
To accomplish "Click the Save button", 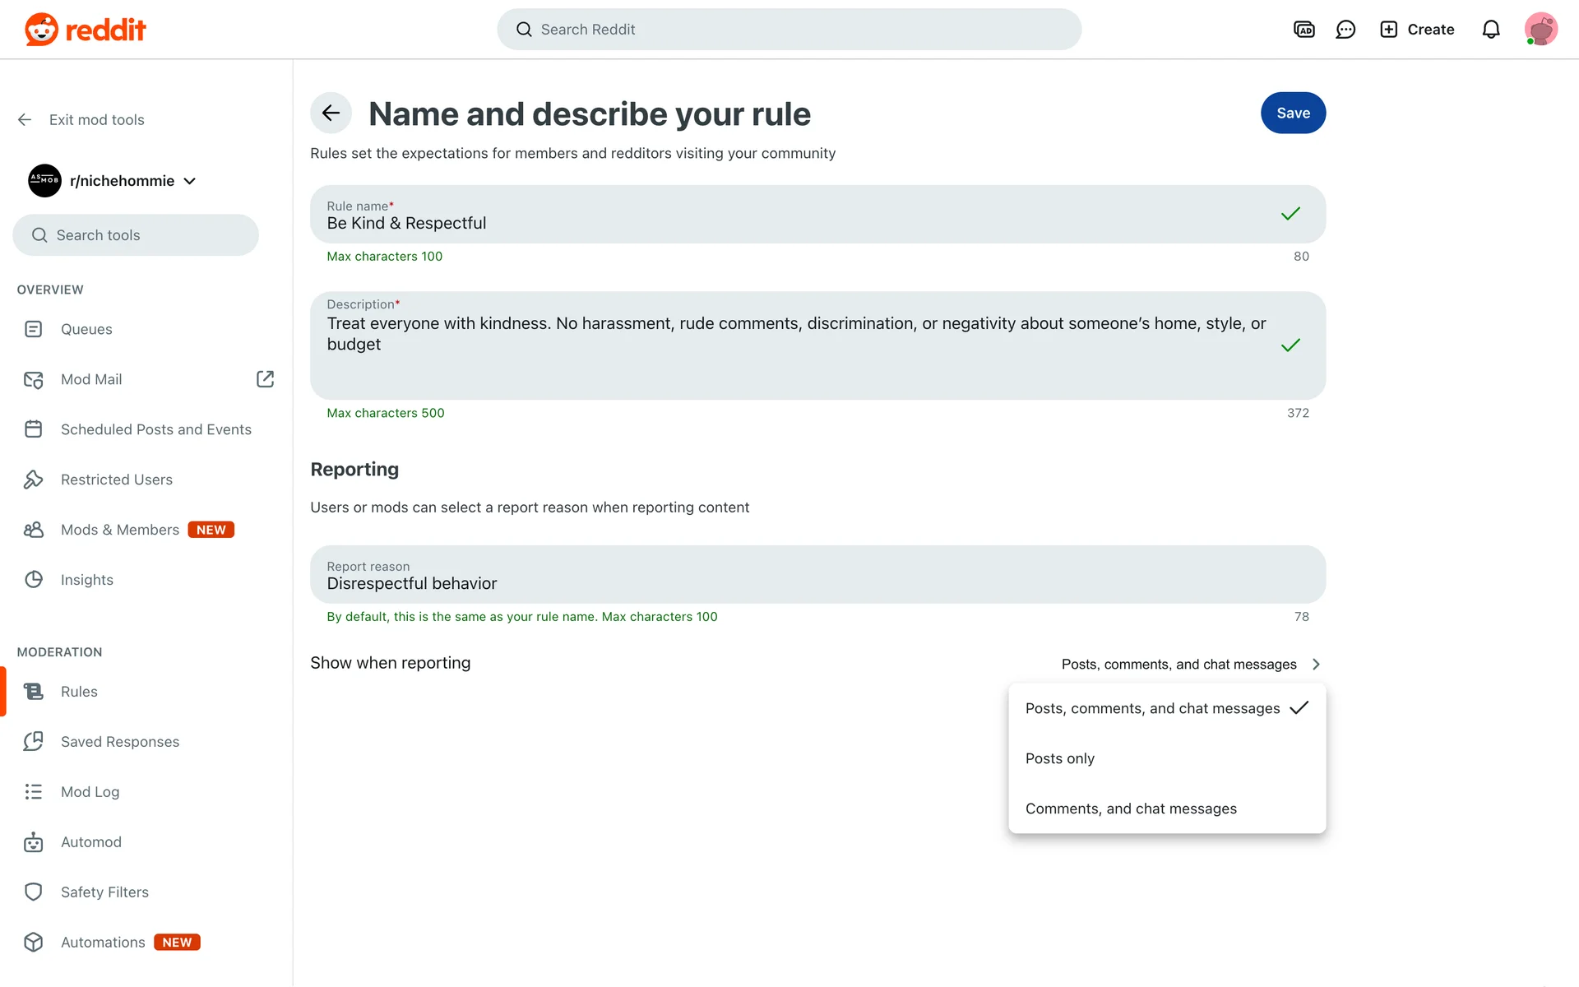I will (x=1292, y=114).
